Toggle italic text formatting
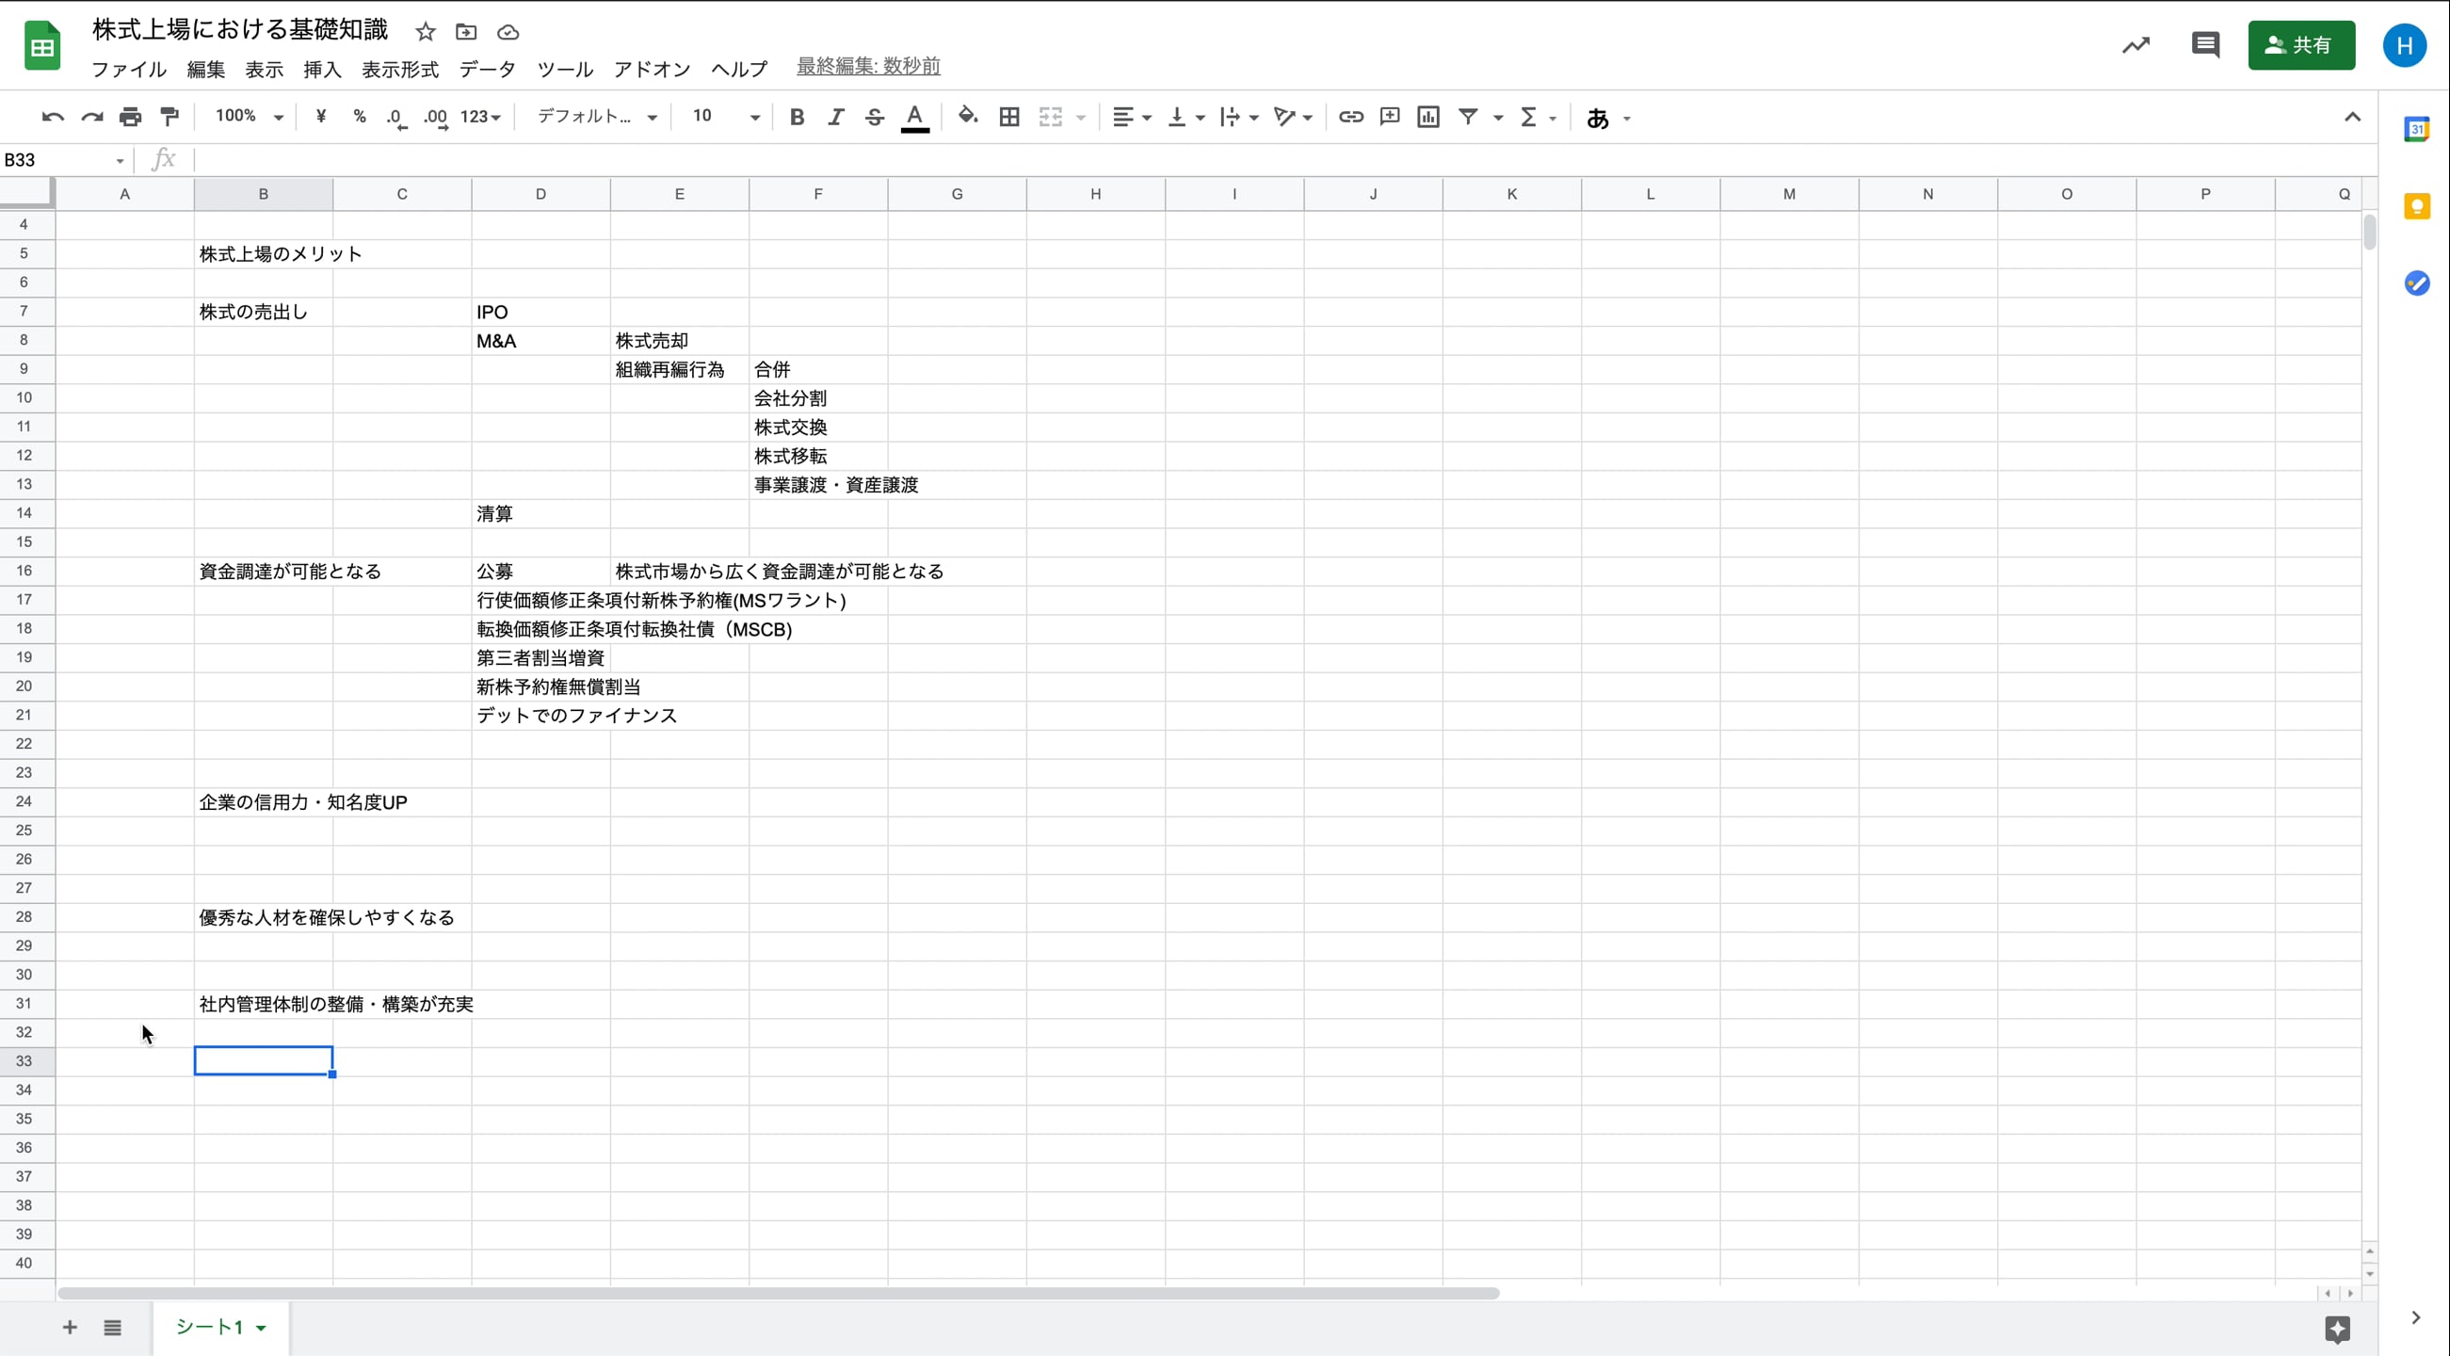 click(x=835, y=117)
